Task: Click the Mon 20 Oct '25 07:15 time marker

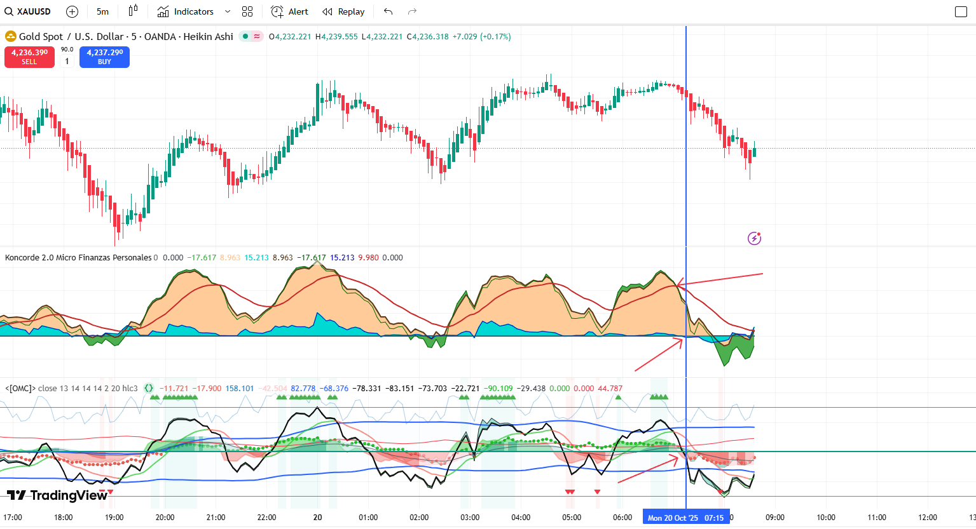Action: pos(685,518)
